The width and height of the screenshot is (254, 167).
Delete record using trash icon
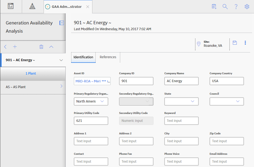pos(41,47)
